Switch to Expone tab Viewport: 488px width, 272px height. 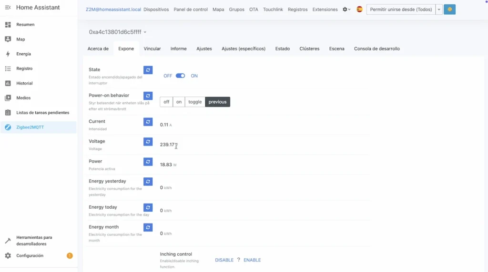126,49
